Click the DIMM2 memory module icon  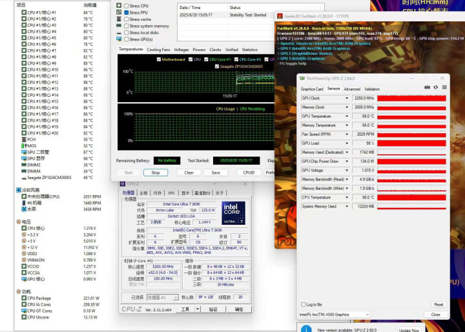(x=24, y=165)
